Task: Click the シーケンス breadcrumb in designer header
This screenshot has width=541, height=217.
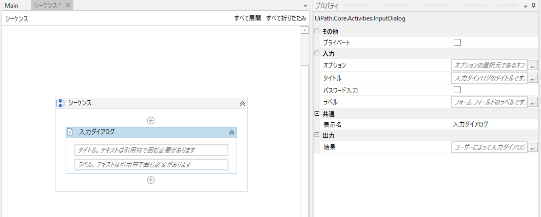Action: (16, 18)
